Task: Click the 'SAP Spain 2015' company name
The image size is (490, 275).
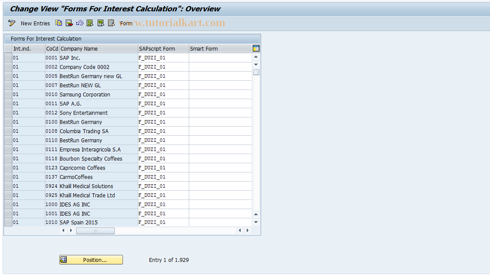Action: (79, 223)
